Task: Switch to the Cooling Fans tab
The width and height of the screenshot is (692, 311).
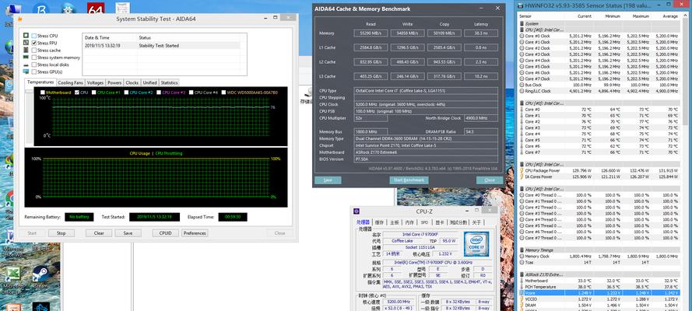Action: [70, 83]
